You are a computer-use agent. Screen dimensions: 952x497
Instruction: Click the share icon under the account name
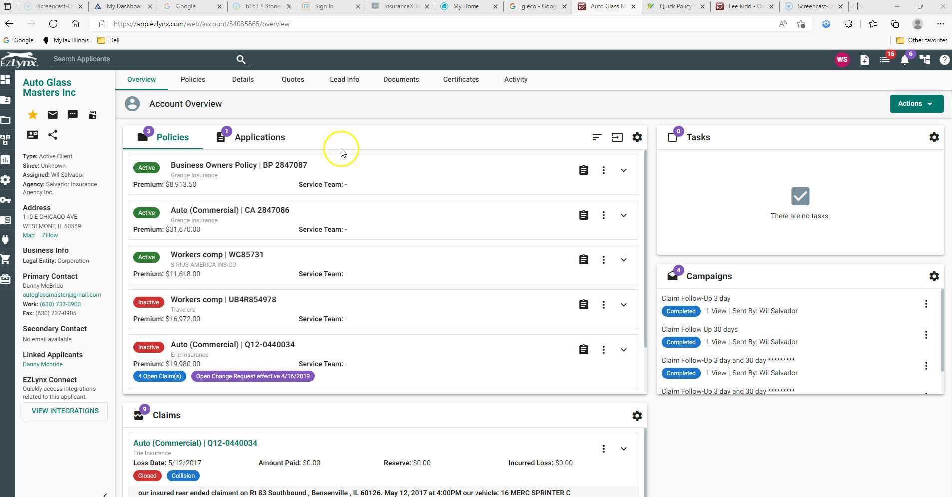coord(52,134)
